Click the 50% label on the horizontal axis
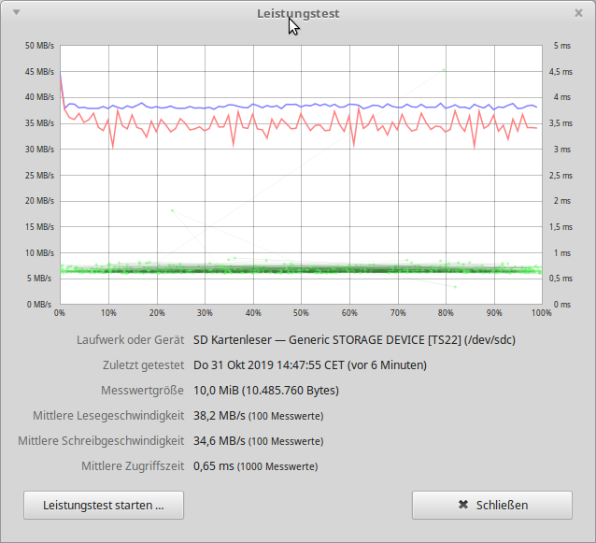 click(301, 312)
